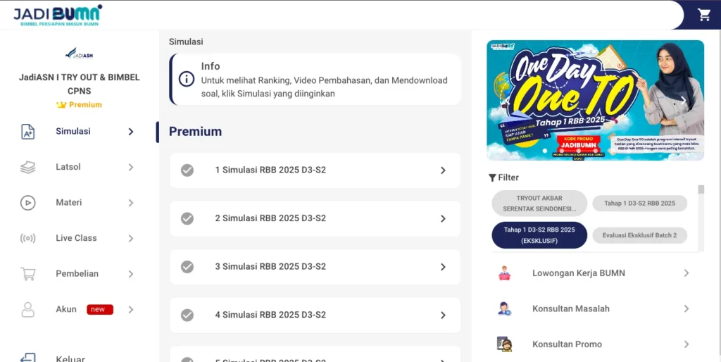The height and width of the screenshot is (362, 721).
Task: Click the Latsol stacked books icon
Action: point(28,167)
